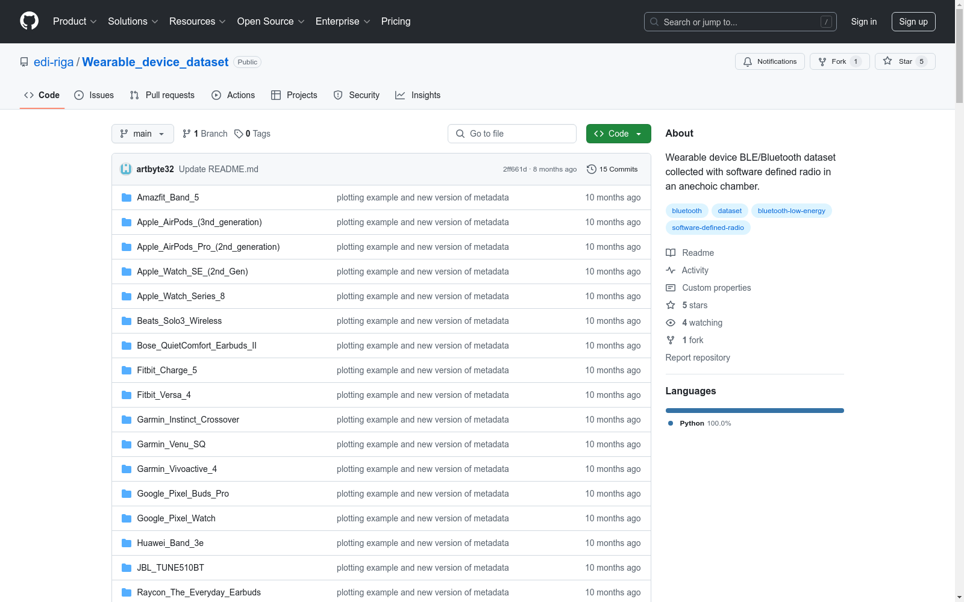
Task: Click the star icon beside 5 stars
Action: [671, 305]
